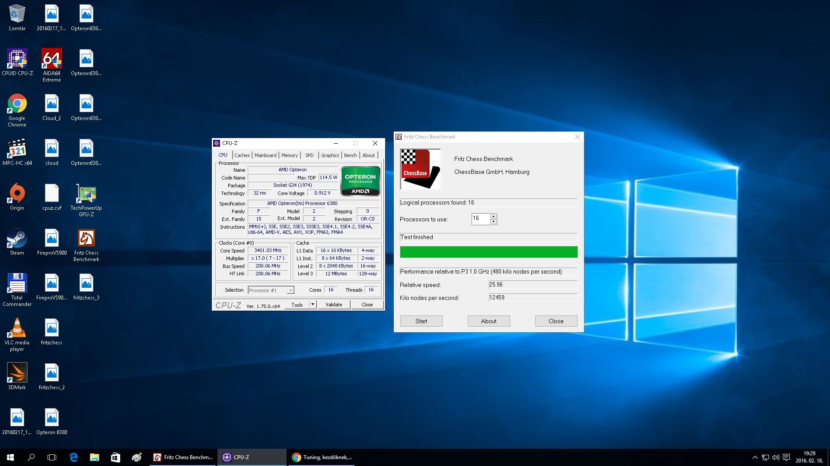Switch to the CPU tab in CPU-Z

tap(223, 155)
